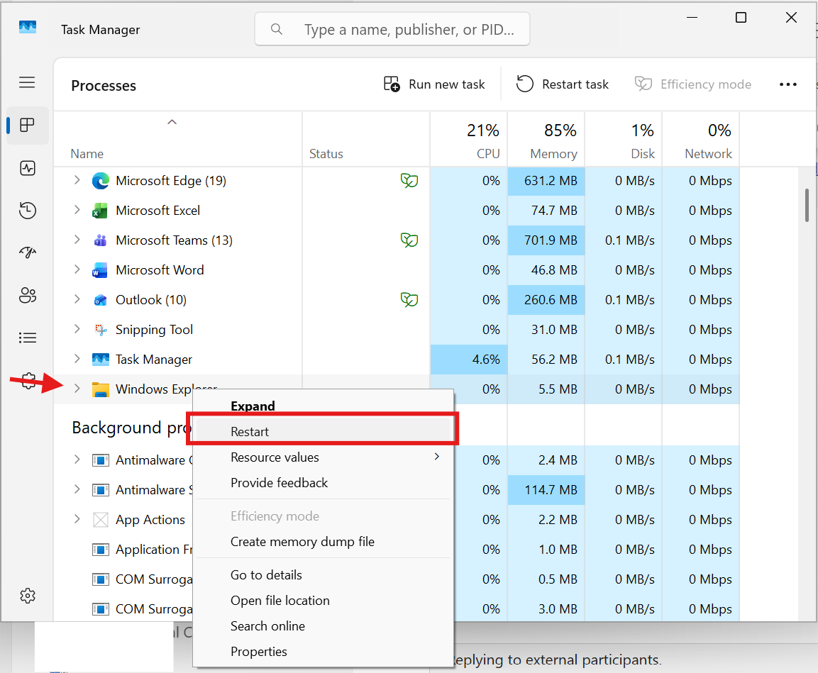Image resolution: width=818 pixels, height=673 pixels.
Task: Expand the Task Manager process row
Action: click(x=77, y=359)
